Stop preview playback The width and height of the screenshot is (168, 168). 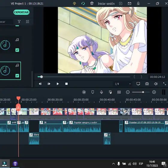tap(66, 84)
